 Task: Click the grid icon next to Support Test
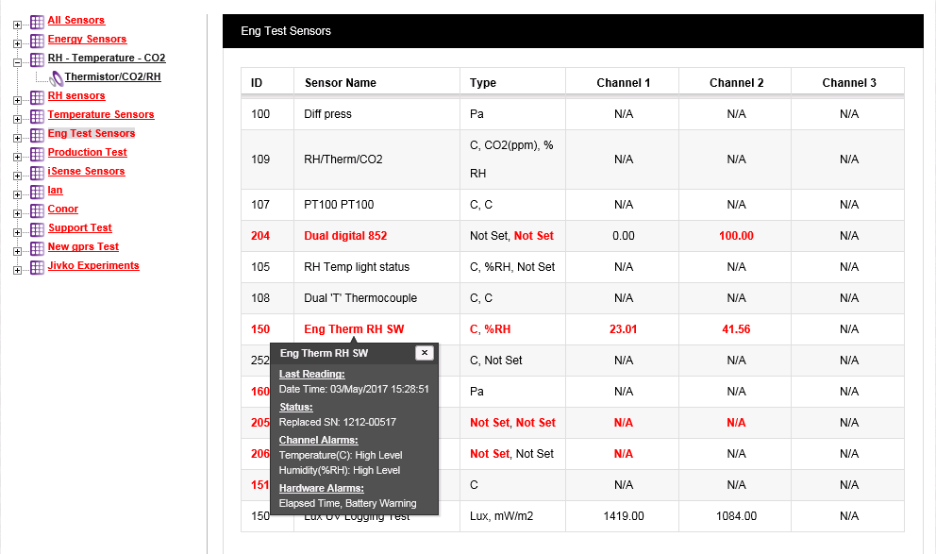(x=37, y=229)
